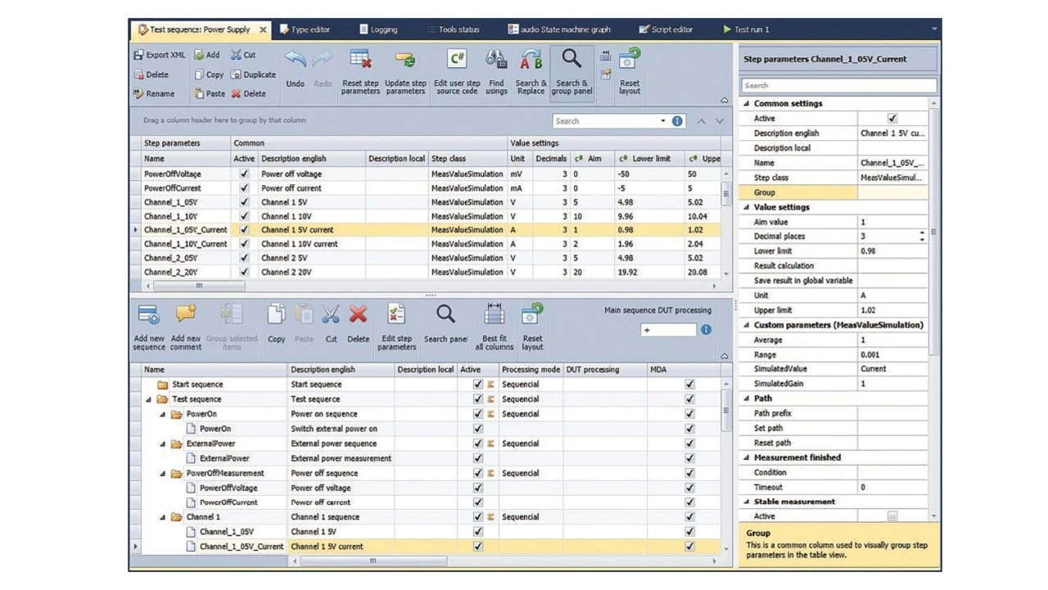Open the step search field dropdown arrow

click(663, 121)
